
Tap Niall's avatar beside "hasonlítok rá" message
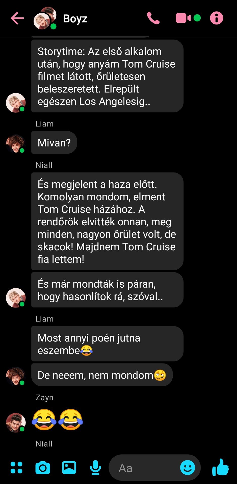coord(16,298)
